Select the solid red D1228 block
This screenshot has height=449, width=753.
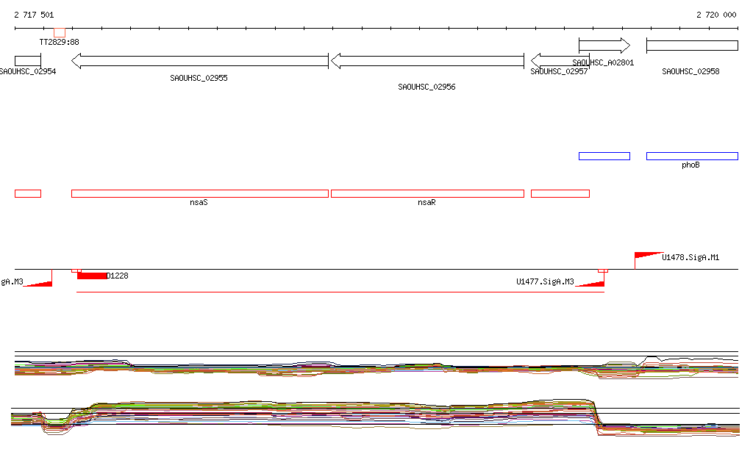pyautogui.click(x=92, y=276)
